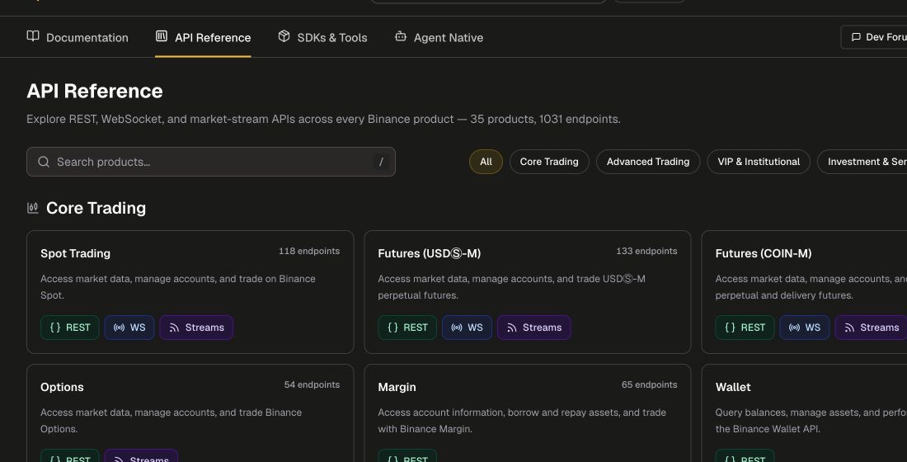The image size is (907, 462).
Task: Open Futures COIN-M WS badge
Action: [805, 327]
